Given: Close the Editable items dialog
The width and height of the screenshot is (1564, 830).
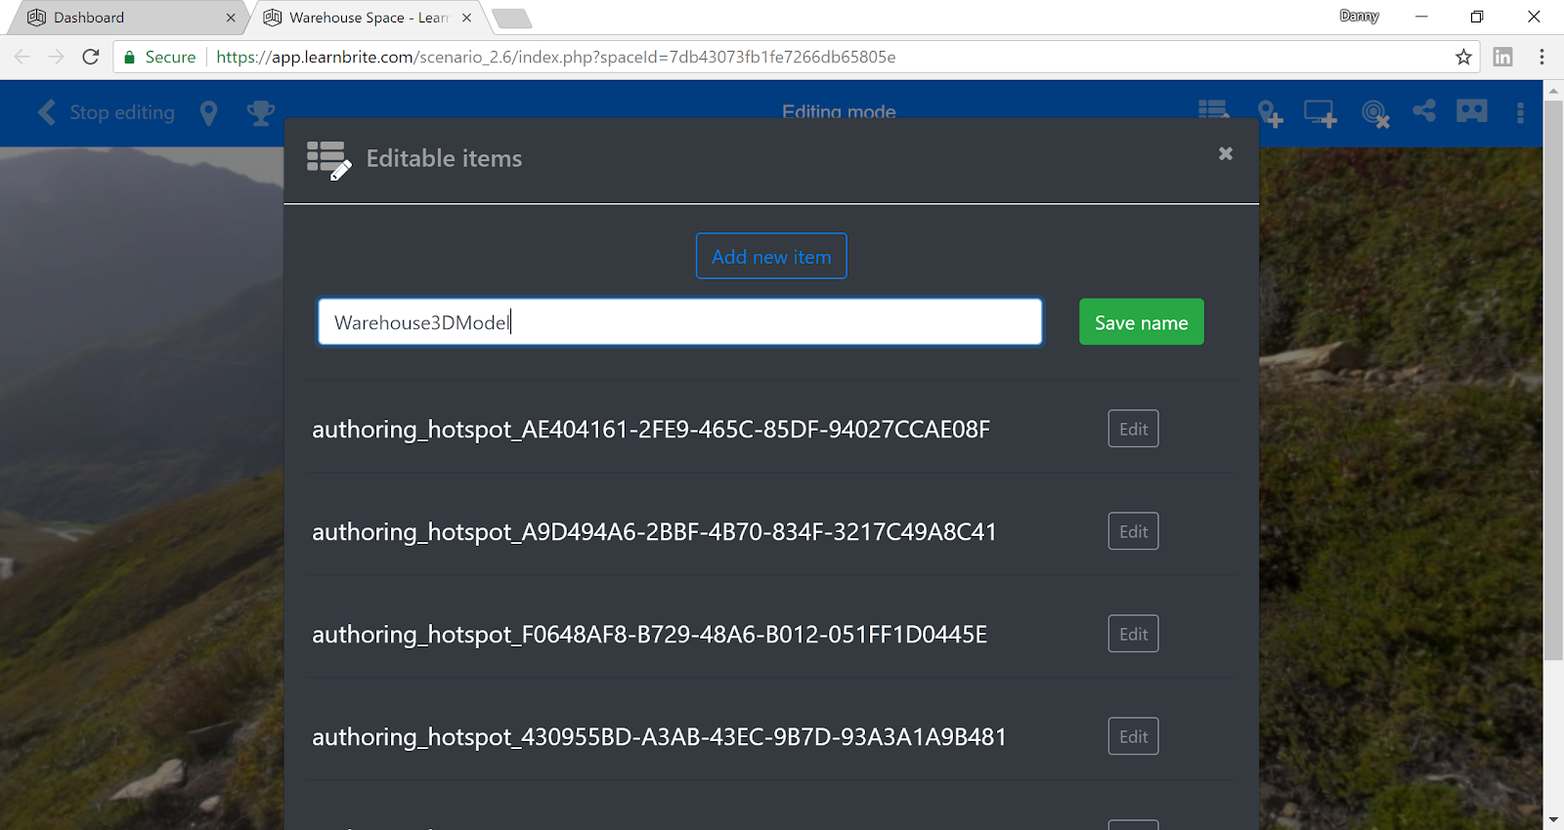Looking at the screenshot, I should coord(1226,153).
